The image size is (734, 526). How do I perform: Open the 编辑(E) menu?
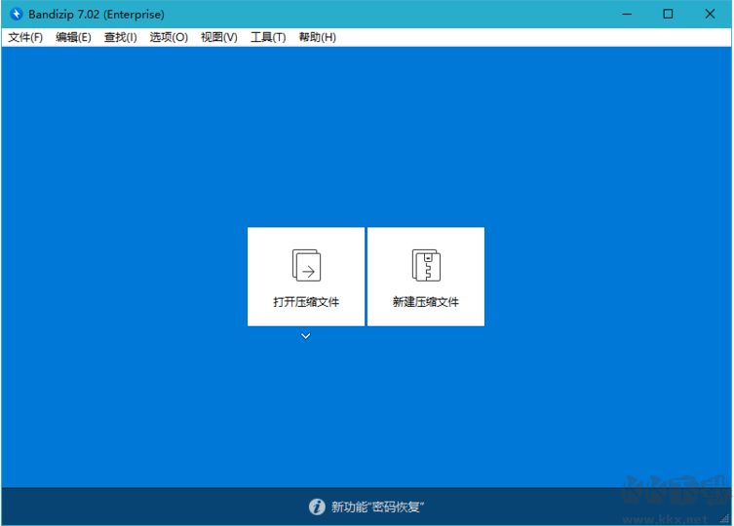(x=73, y=37)
